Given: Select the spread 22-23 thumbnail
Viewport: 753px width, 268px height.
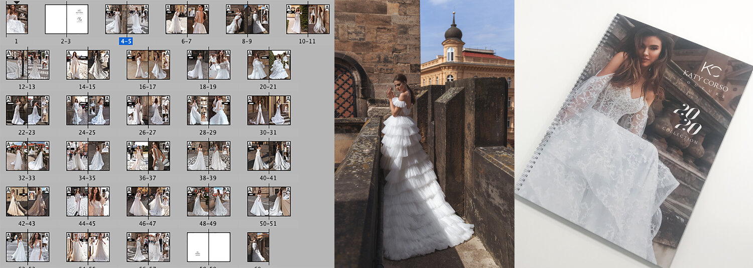Looking at the screenshot, I should pos(28,110).
